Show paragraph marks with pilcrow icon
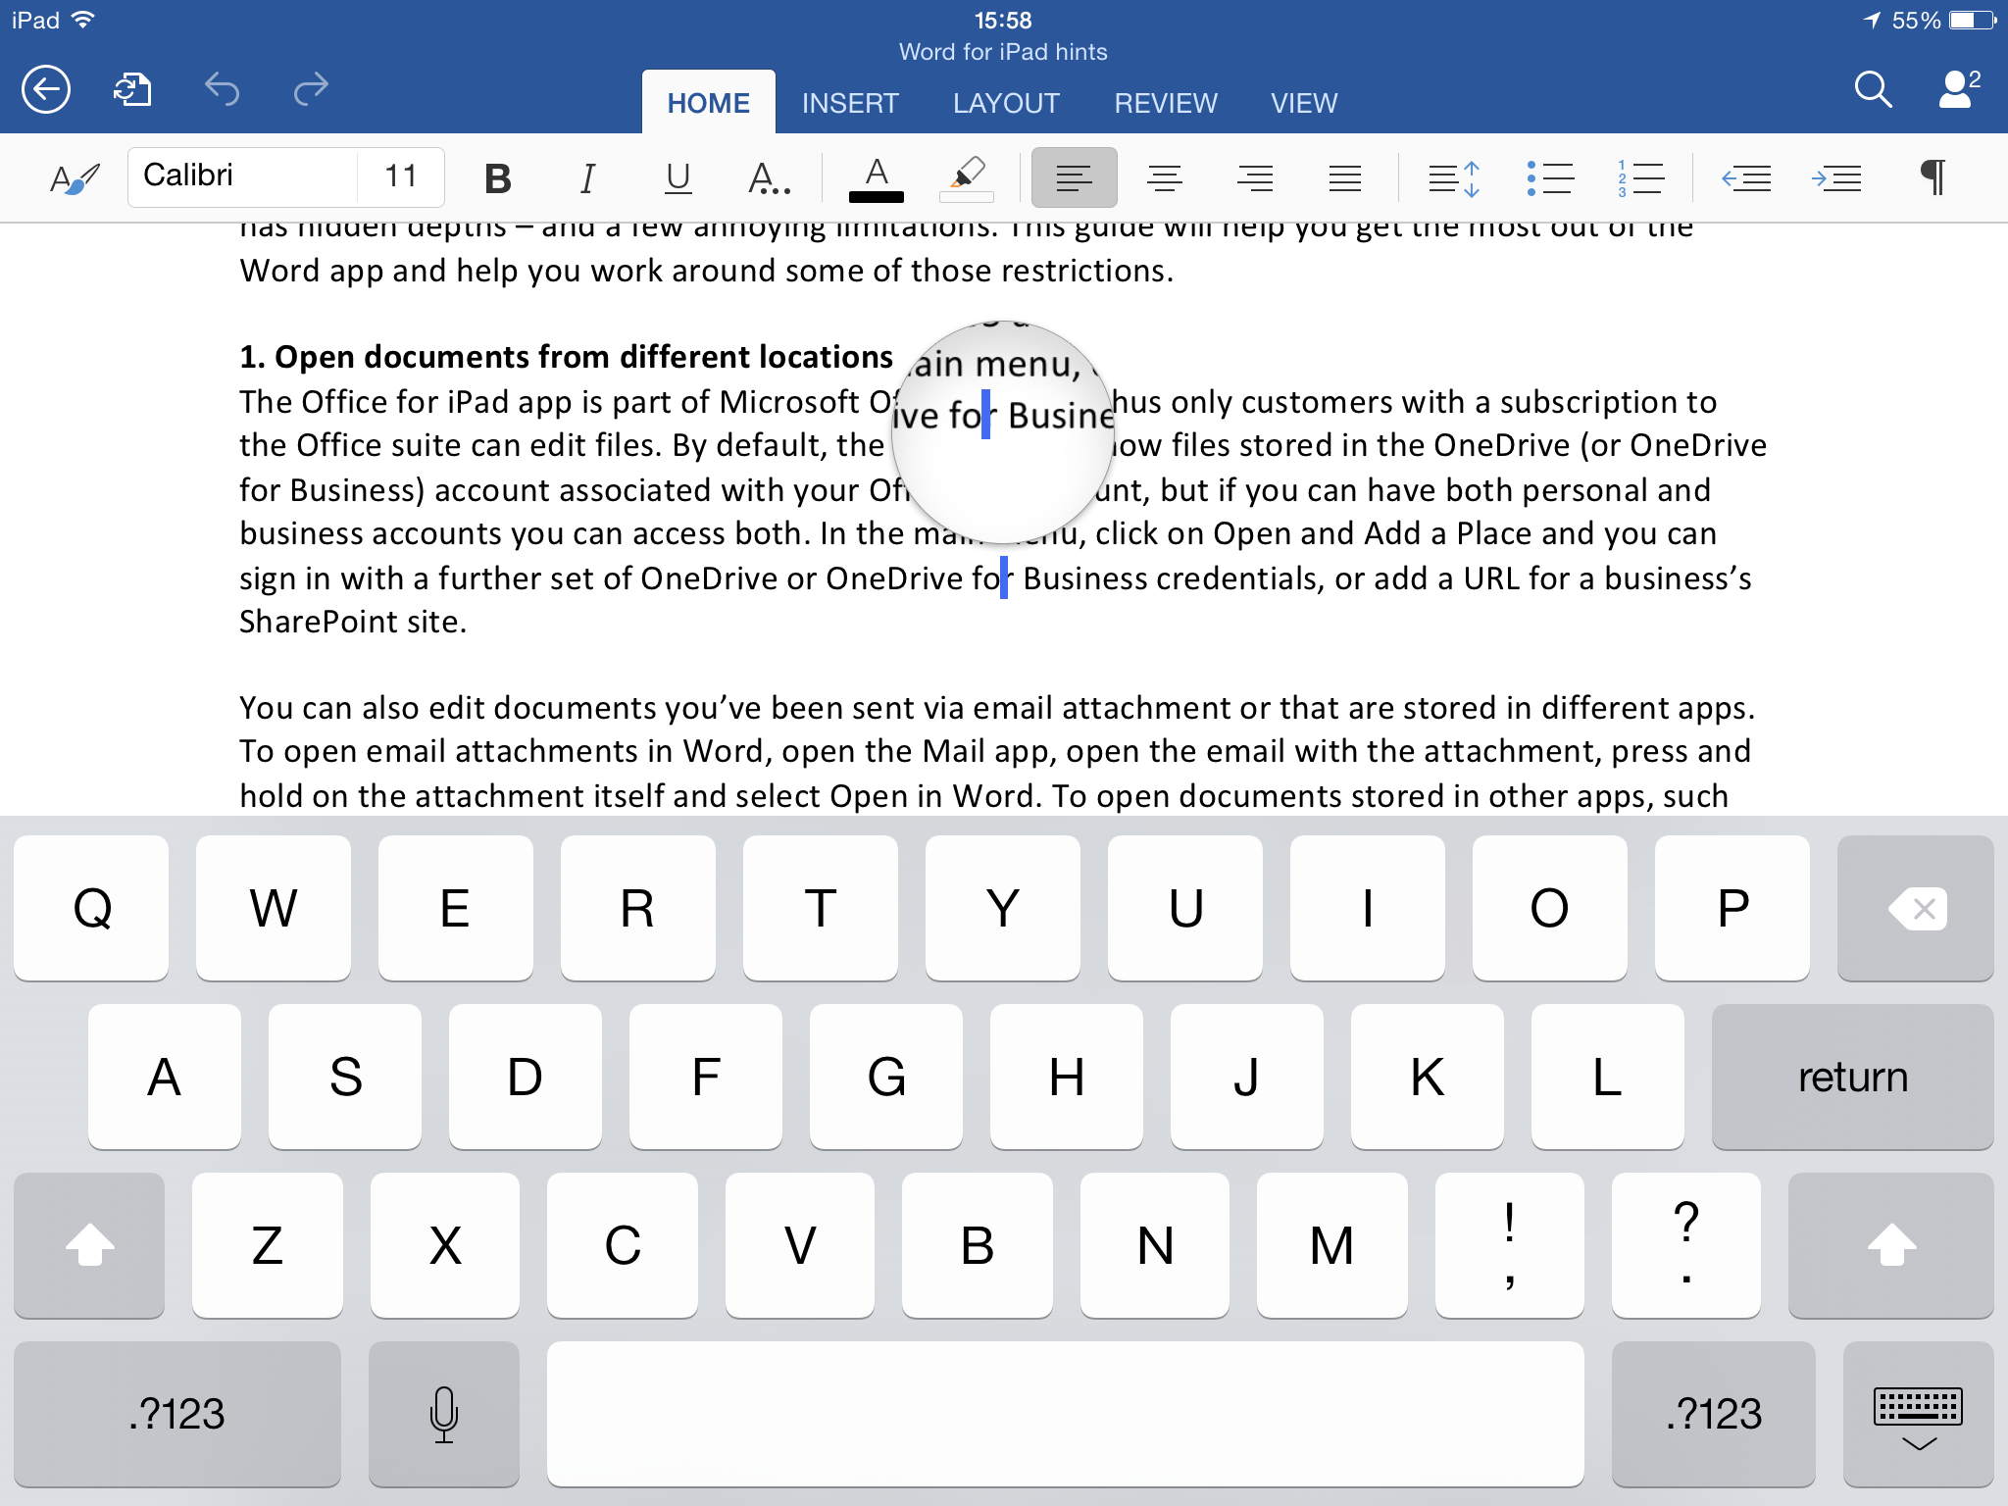Screen dimensions: 2008x1506 tap(1933, 177)
